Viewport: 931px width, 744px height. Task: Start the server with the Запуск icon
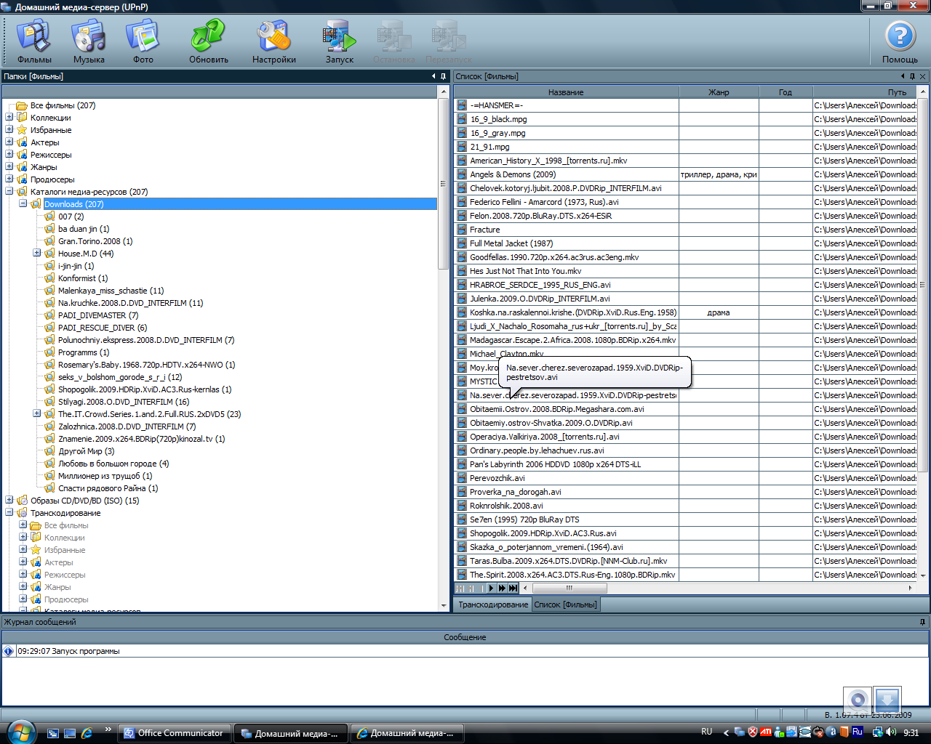pos(339,41)
